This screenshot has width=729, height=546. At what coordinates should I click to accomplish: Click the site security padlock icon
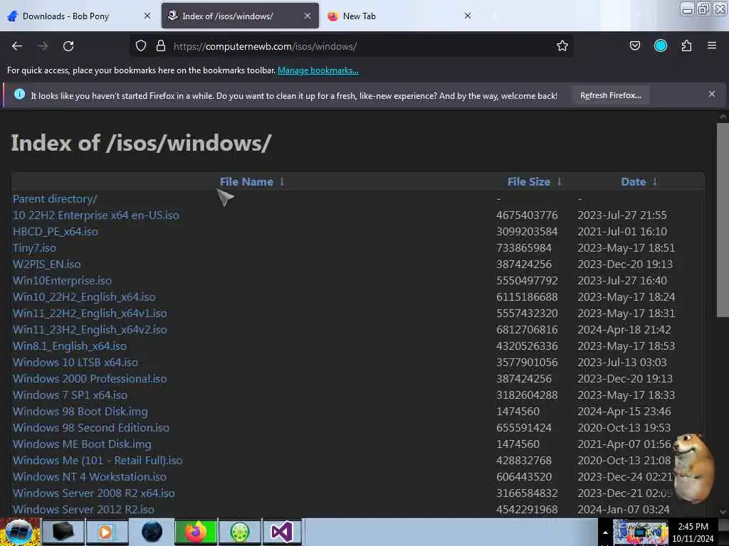(x=161, y=45)
